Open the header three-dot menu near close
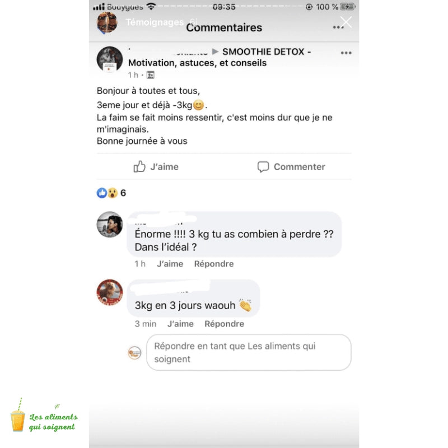Screen dimensions: 448x448 pos(338,27)
